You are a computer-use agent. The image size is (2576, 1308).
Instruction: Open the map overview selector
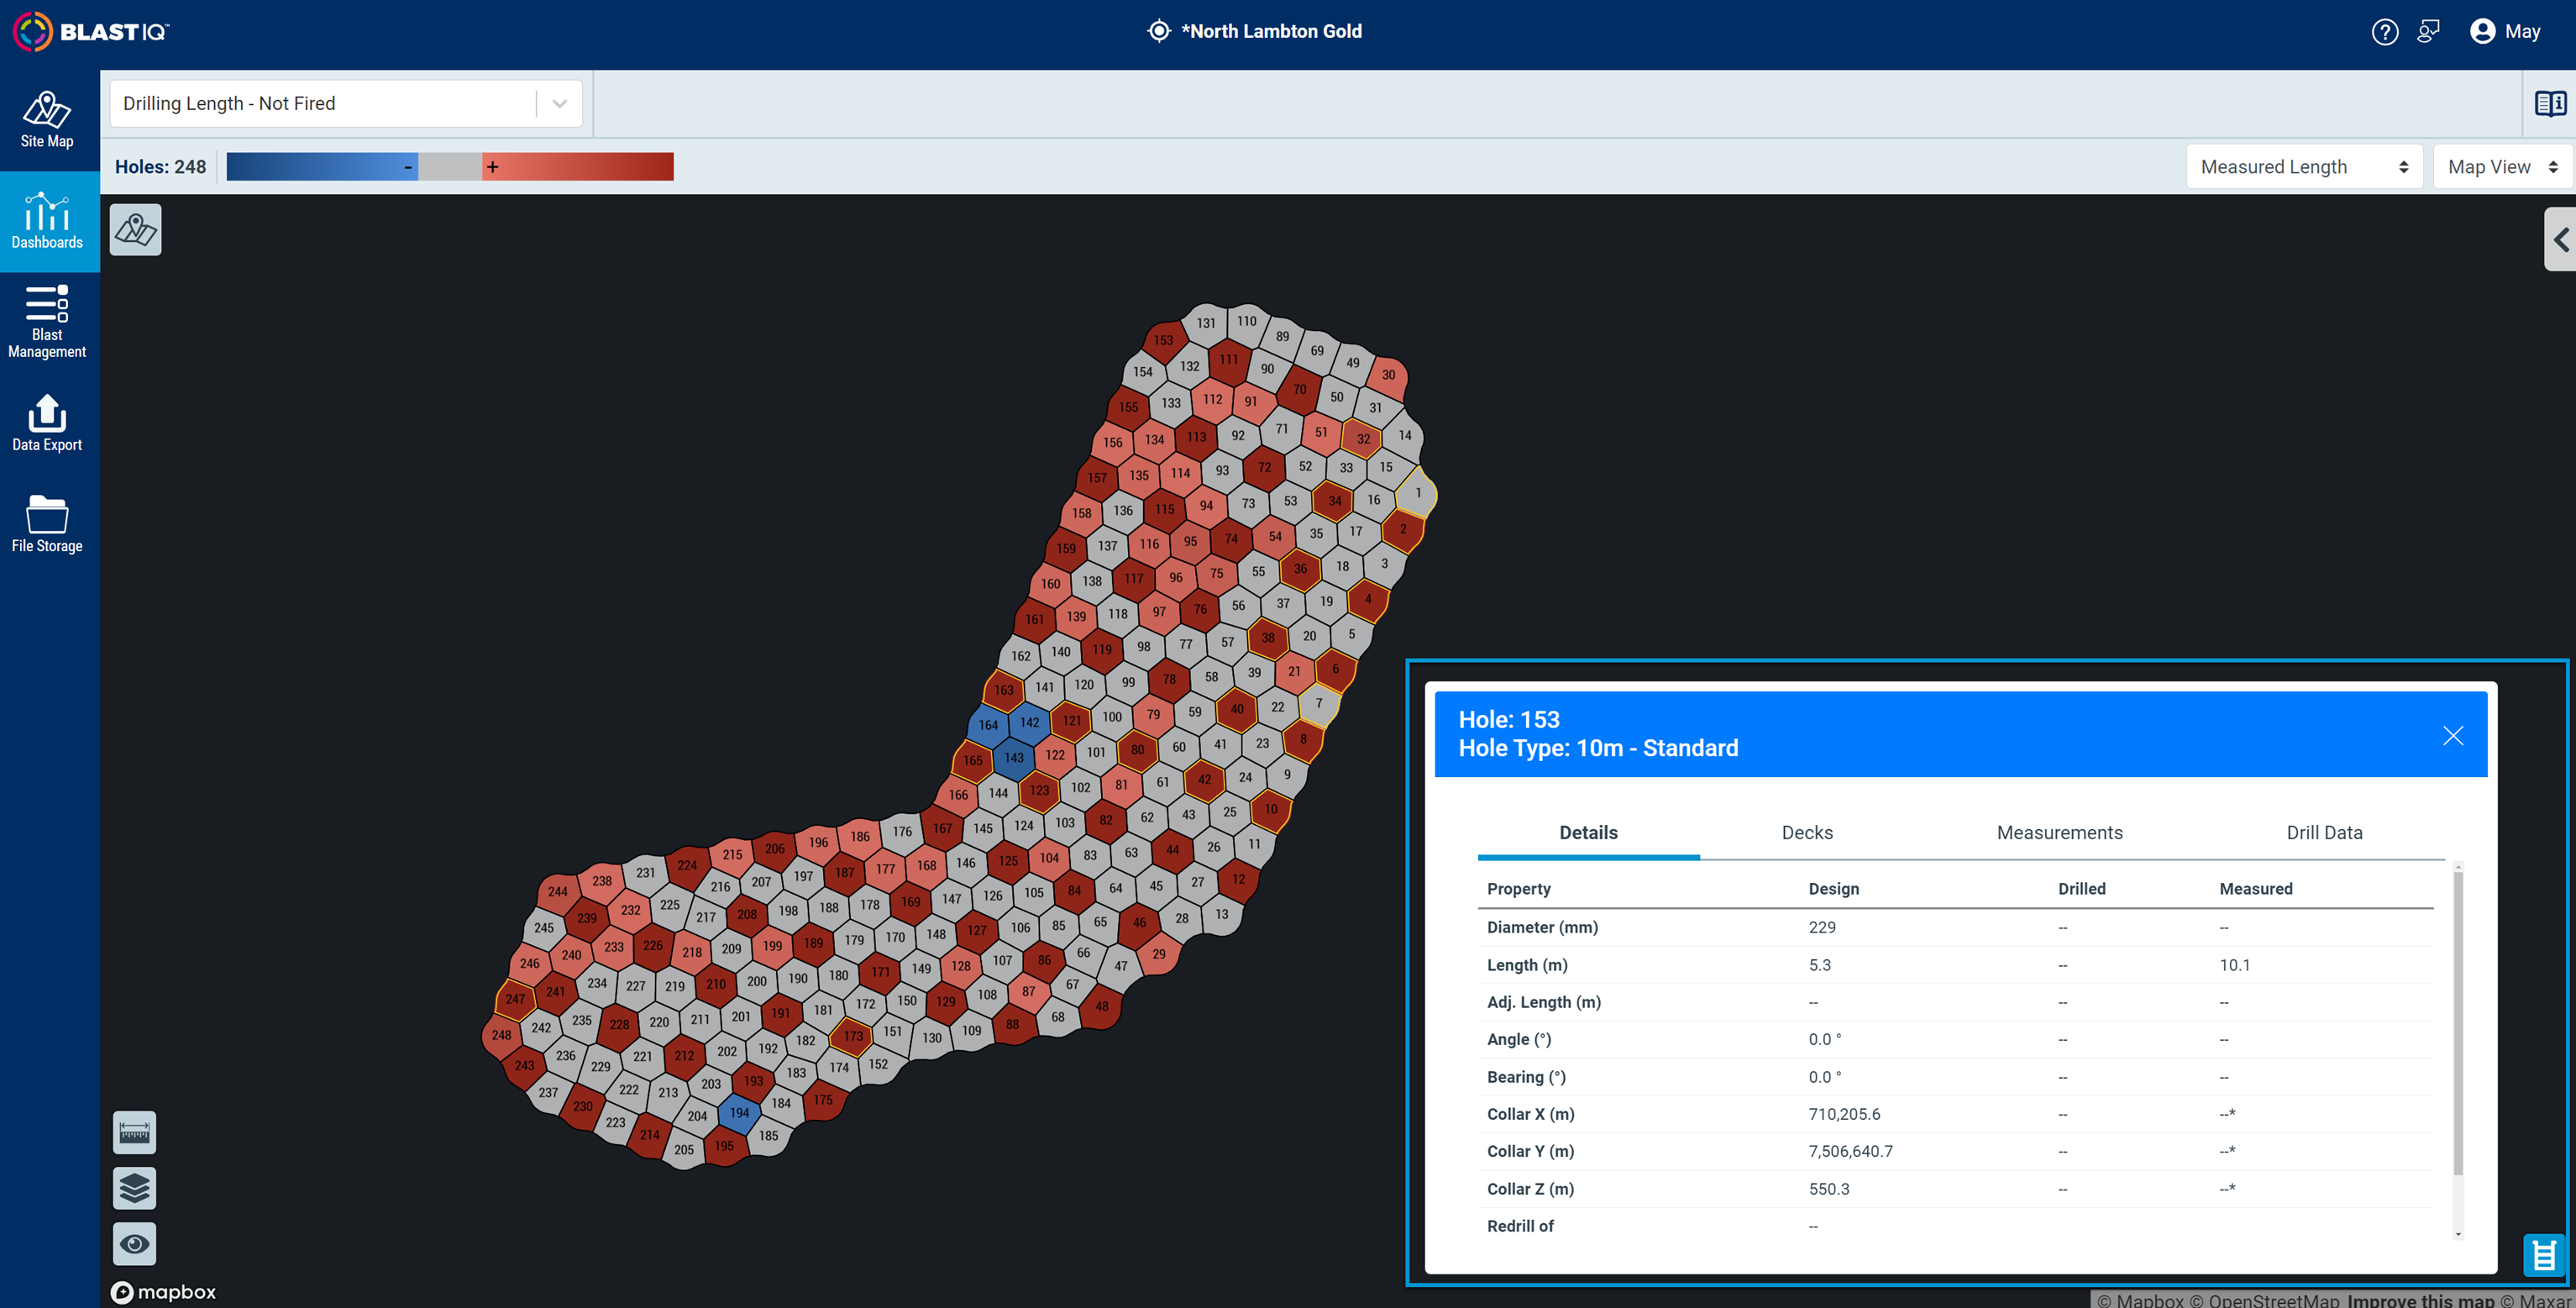point(135,229)
